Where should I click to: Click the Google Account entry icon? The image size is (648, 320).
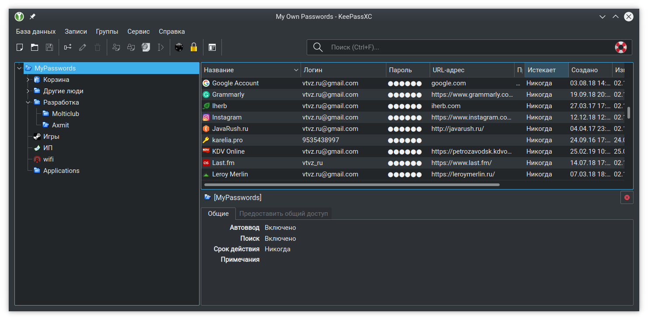[206, 83]
